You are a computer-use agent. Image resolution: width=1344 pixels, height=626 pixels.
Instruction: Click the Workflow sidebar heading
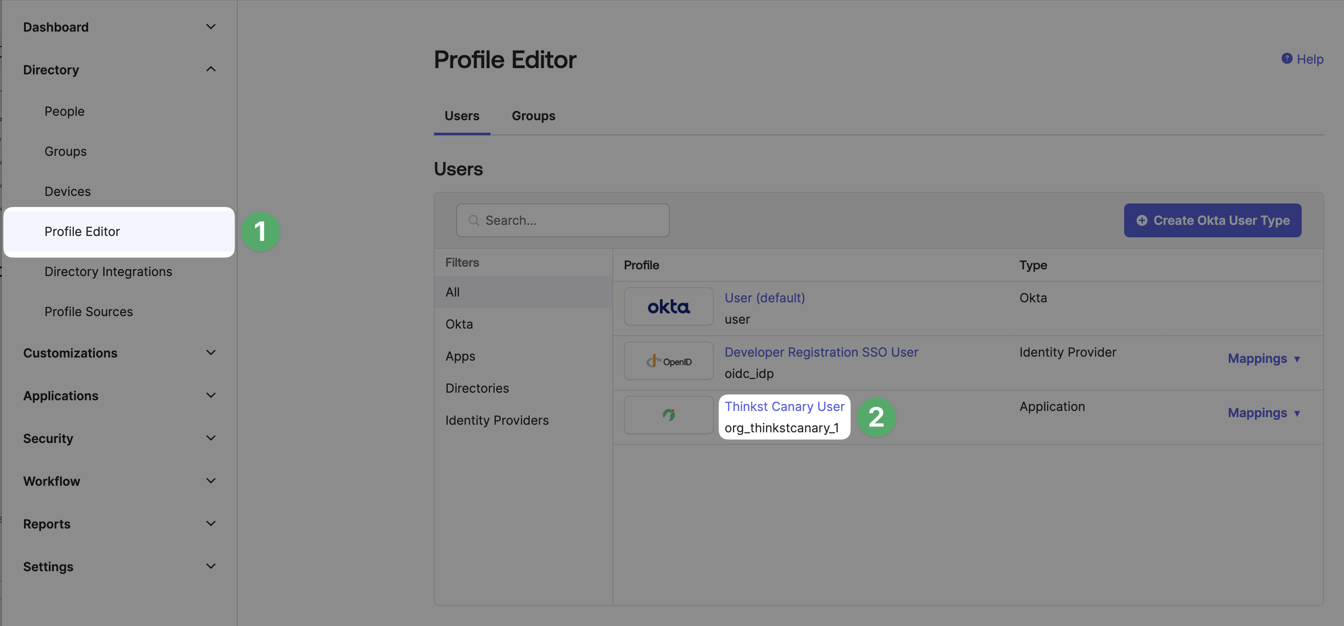pos(52,481)
